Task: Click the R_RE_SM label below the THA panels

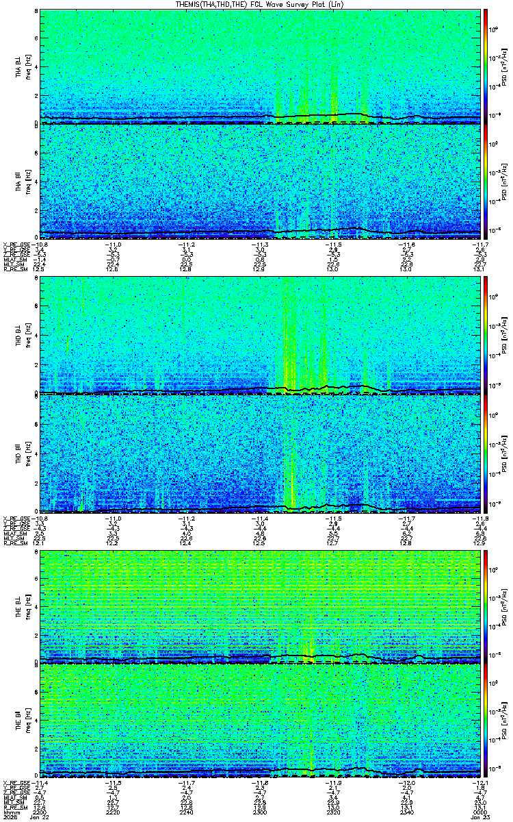Action: pyautogui.click(x=15, y=270)
